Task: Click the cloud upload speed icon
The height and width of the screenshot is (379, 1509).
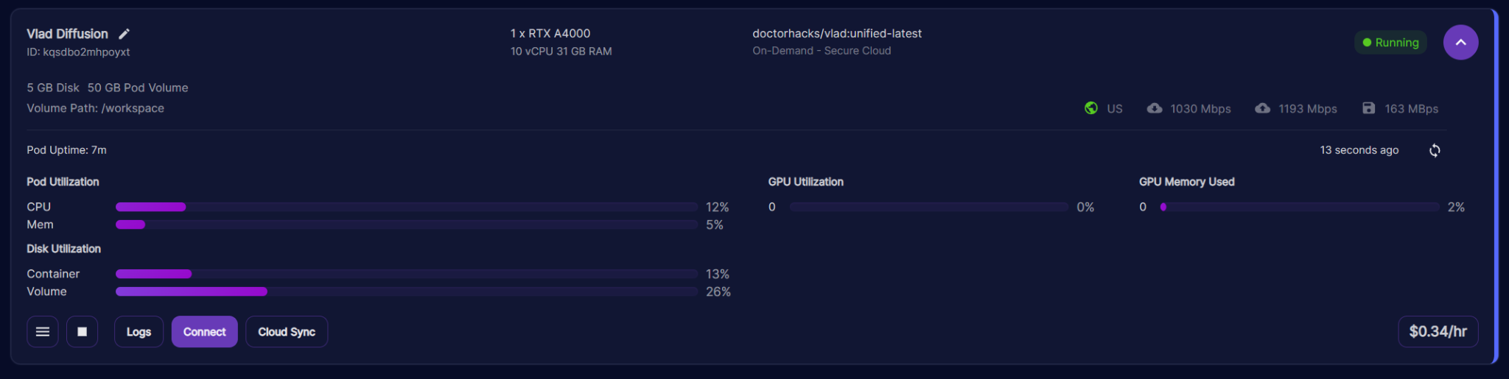Action: click(1263, 108)
